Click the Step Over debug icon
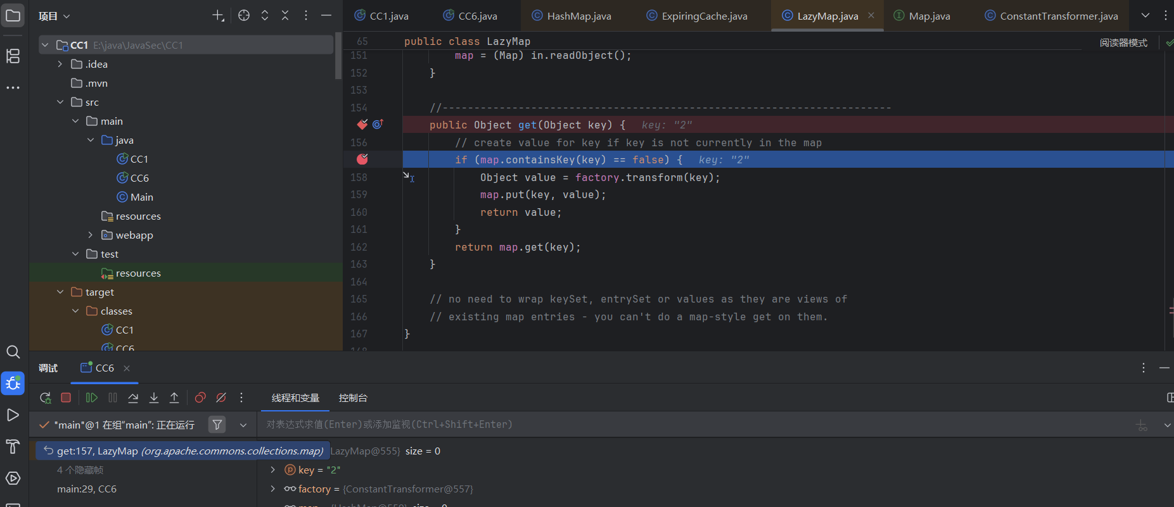This screenshot has width=1174, height=507. pyautogui.click(x=133, y=397)
